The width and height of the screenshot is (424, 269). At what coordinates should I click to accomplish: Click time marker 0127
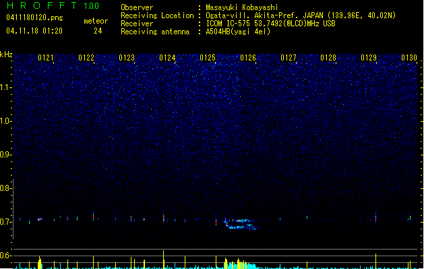pyautogui.click(x=289, y=58)
